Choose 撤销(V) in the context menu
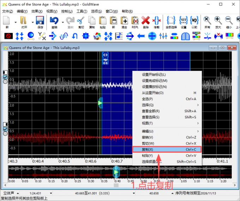 click(167, 137)
